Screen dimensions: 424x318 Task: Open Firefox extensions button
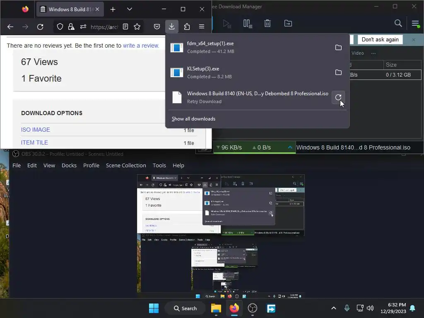(x=187, y=26)
